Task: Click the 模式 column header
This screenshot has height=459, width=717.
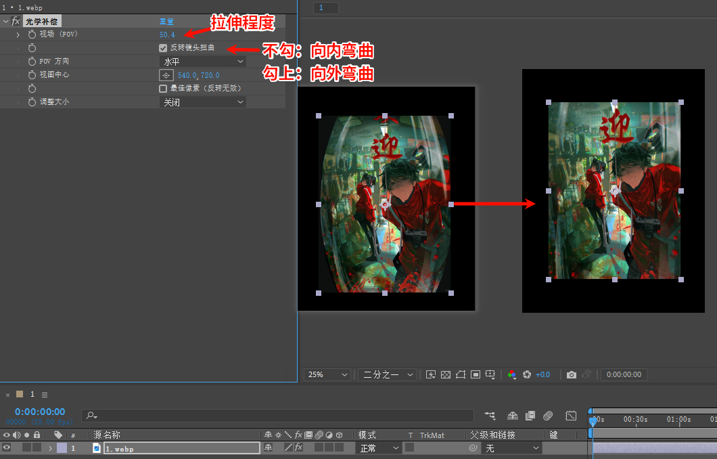Action: click(367, 435)
